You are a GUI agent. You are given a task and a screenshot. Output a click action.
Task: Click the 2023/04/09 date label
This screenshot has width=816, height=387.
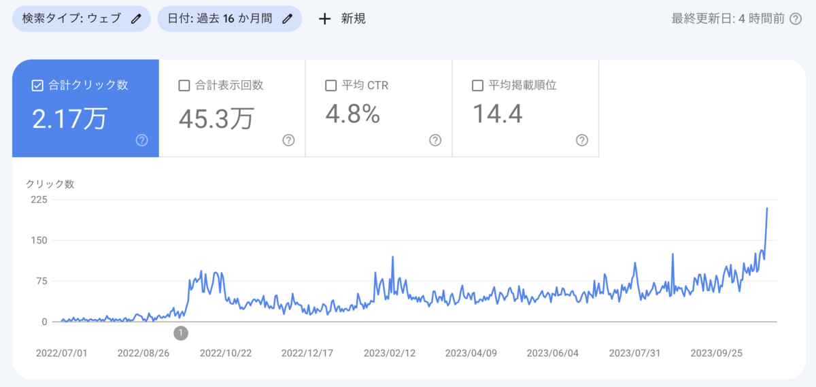[x=471, y=354]
